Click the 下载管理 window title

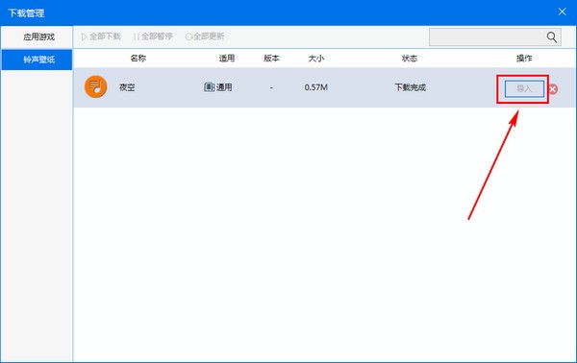(x=26, y=13)
